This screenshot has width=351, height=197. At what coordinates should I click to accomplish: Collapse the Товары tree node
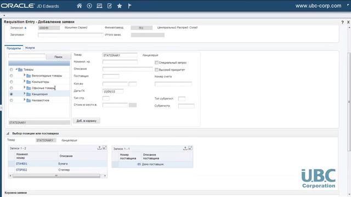[x=16, y=69]
